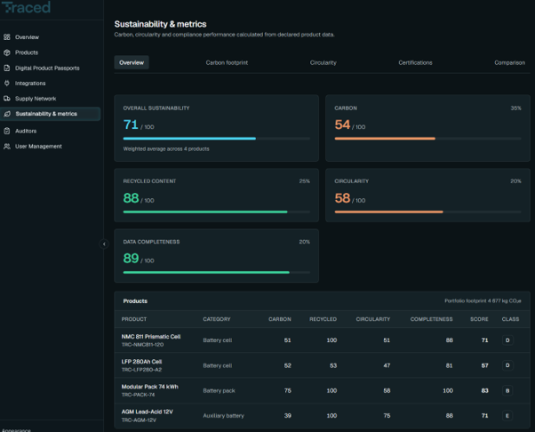Screen dimensions: 535x432
Task: Open NMC 811 Prismatic Cell product
Action: 151,337
